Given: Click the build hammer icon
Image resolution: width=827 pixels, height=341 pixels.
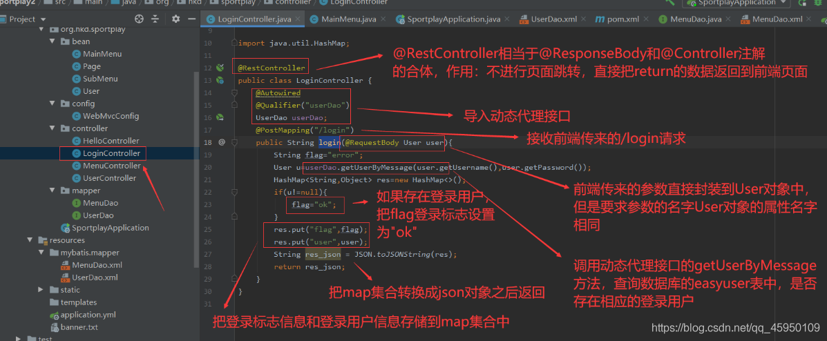Looking at the screenshot, I should click(x=670, y=2).
